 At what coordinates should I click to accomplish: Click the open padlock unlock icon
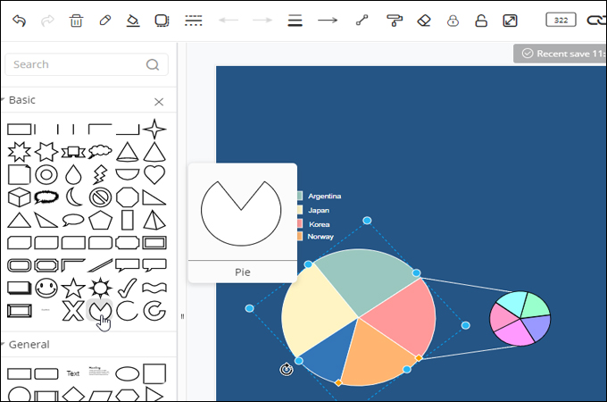pyautogui.click(x=481, y=21)
